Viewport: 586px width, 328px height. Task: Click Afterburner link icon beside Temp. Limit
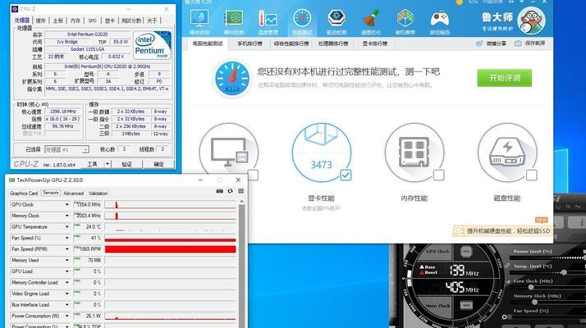[x=506, y=266]
